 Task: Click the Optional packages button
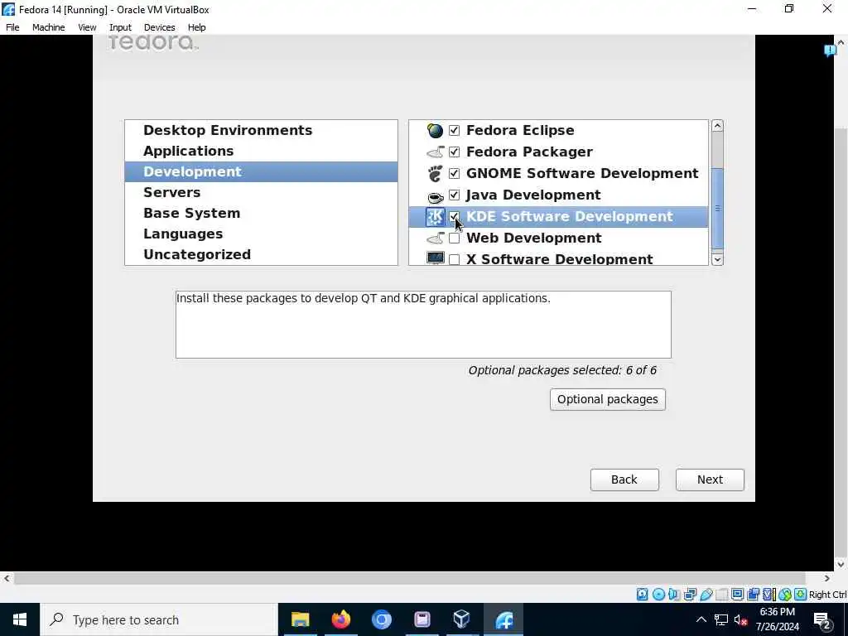(x=607, y=399)
